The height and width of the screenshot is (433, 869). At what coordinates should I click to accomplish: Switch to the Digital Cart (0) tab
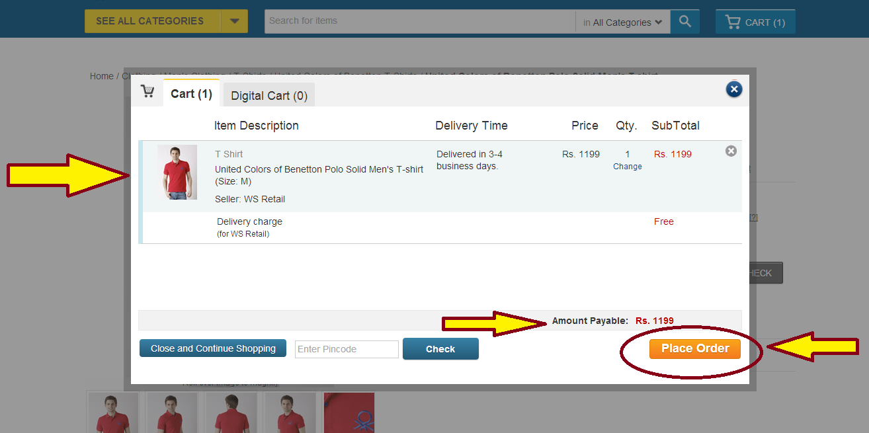[x=269, y=96]
